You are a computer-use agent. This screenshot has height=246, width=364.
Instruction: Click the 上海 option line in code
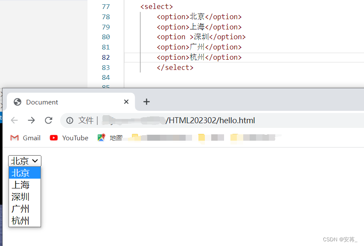[x=199, y=27]
